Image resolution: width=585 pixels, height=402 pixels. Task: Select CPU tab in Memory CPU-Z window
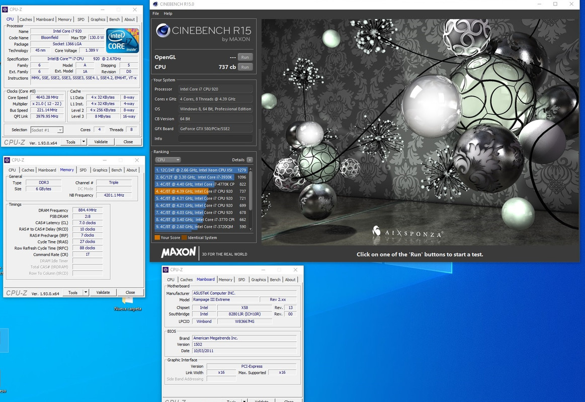(12, 170)
